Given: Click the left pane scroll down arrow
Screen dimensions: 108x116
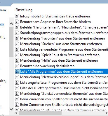Looking at the screenshot, I should point(11,109).
